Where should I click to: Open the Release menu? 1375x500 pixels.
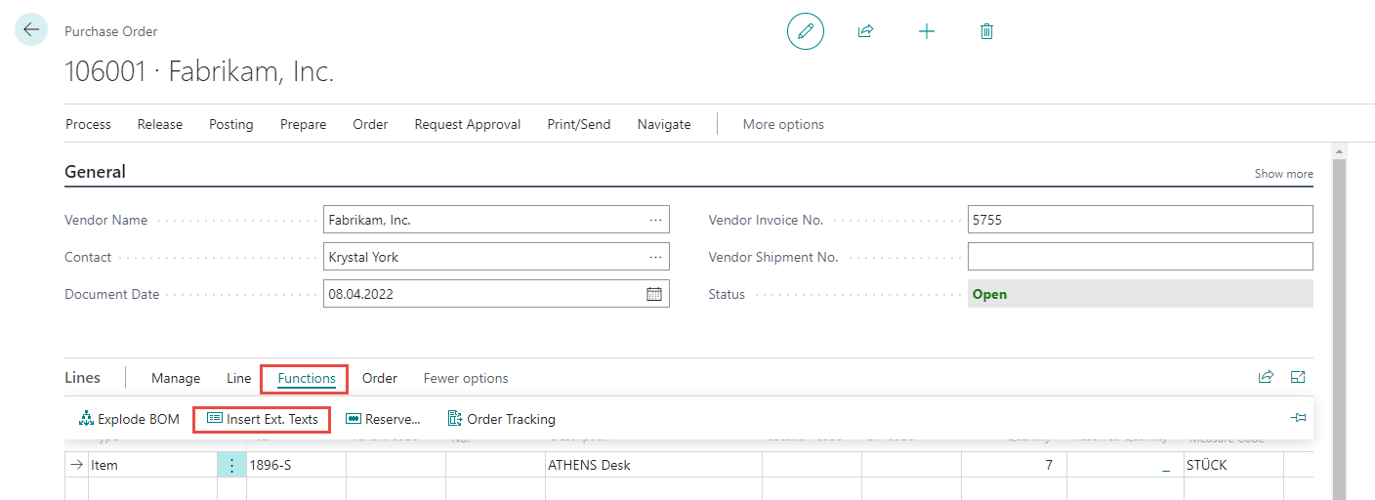coord(159,124)
